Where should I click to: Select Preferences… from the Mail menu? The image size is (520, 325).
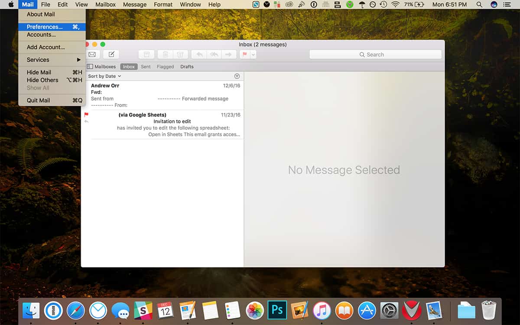(x=45, y=27)
